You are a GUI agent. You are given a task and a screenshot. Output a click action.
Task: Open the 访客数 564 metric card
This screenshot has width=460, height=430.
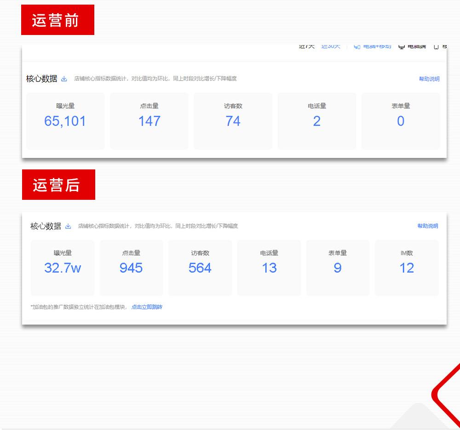pyautogui.click(x=200, y=267)
